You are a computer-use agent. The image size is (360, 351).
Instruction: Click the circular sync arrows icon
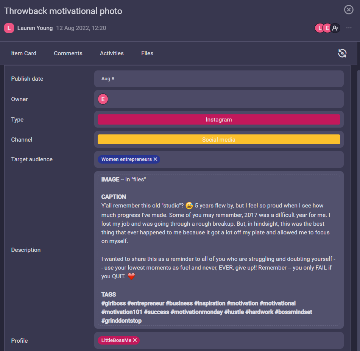coord(342,53)
